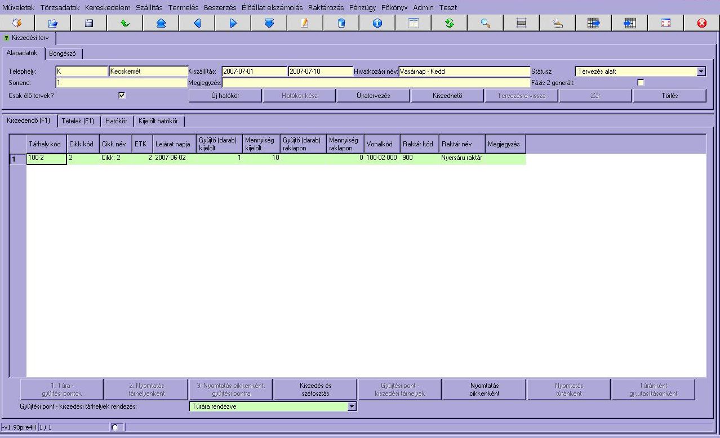Toggle the 'Fázis 2 generált' checkbox

640,82
